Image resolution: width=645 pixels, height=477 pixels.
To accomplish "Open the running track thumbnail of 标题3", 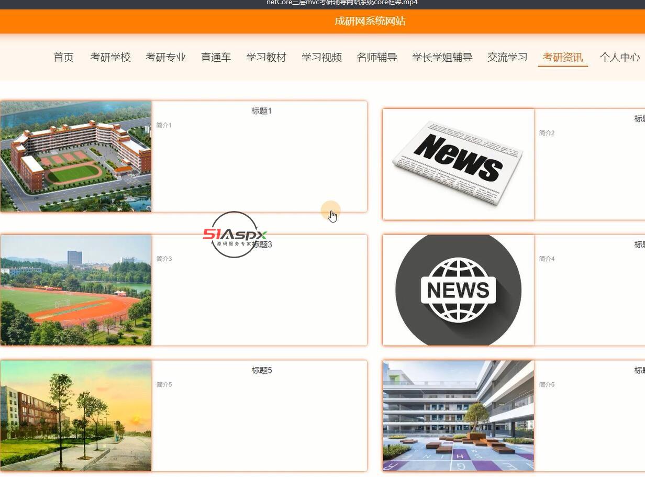I will [x=76, y=290].
